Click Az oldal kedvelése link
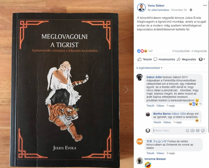 tap(158, 10)
